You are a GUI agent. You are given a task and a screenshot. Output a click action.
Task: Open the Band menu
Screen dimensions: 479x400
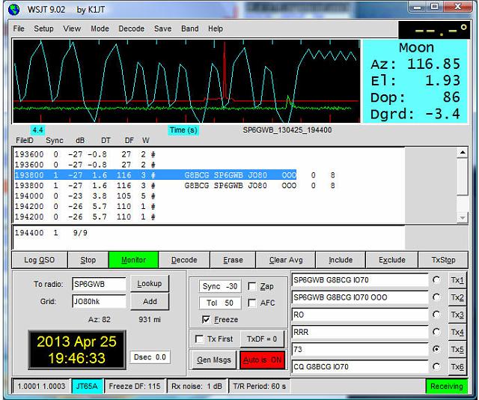point(189,28)
